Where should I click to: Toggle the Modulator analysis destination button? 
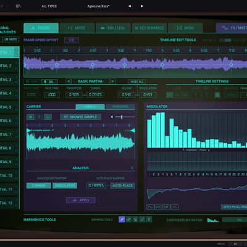point(65,185)
